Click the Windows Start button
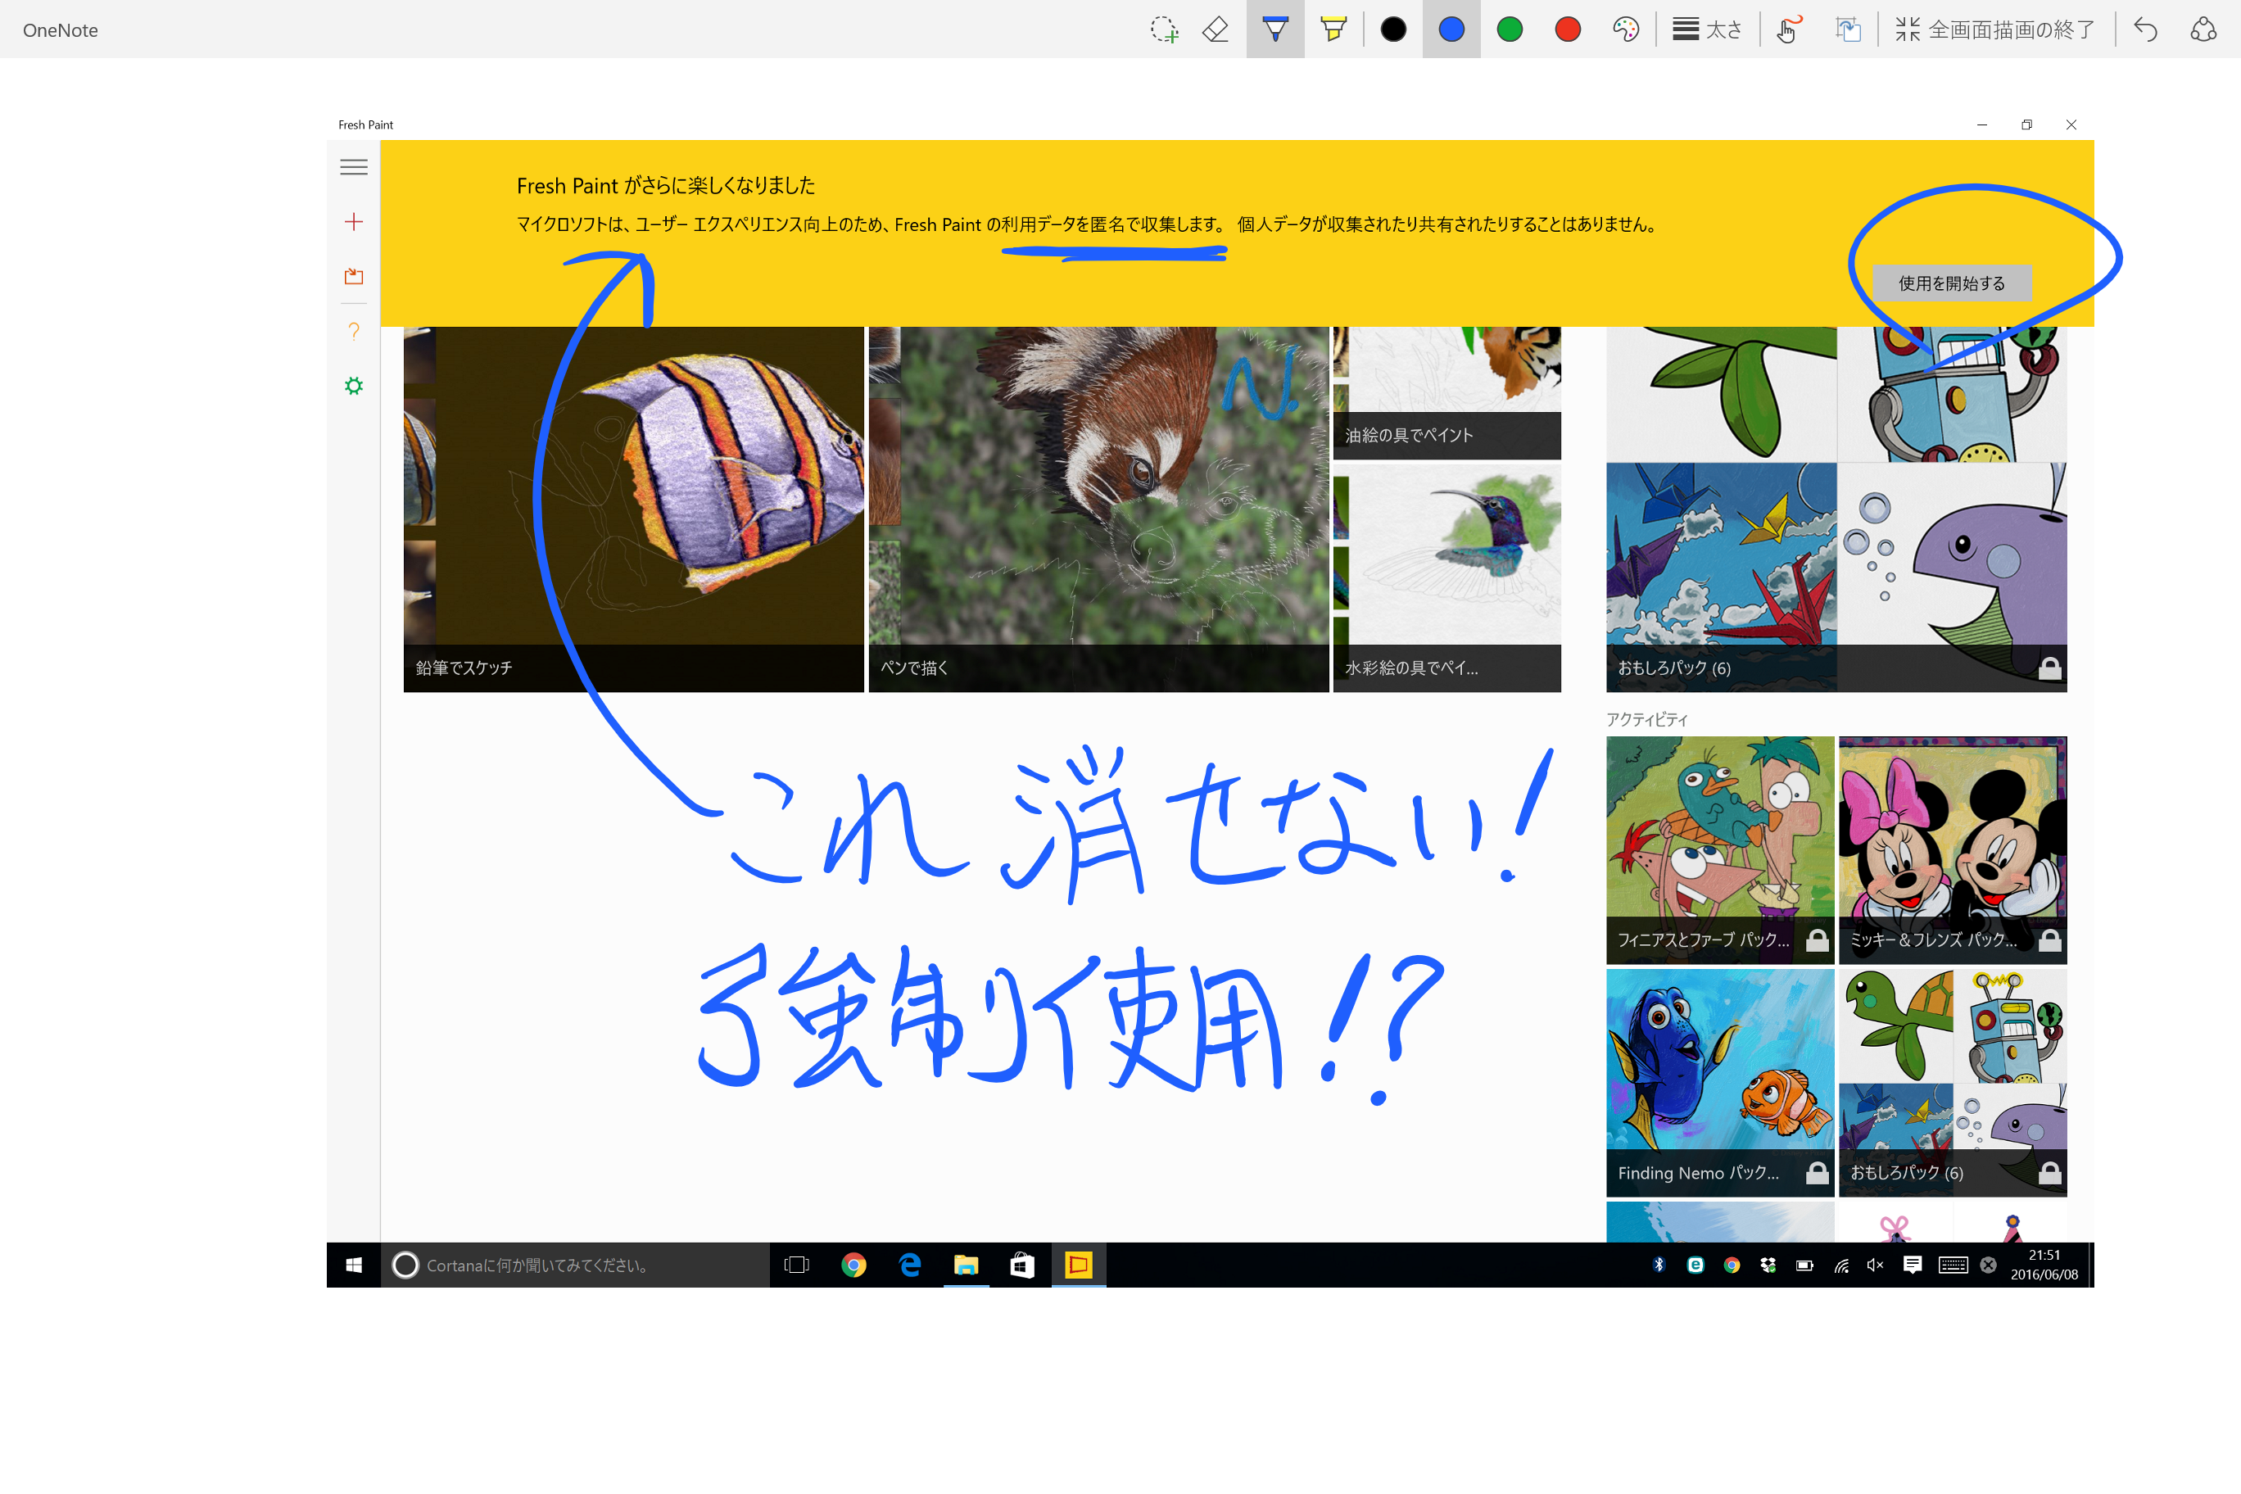The width and height of the screenshot is (2241, 1494). click(x=354, y=1265)
